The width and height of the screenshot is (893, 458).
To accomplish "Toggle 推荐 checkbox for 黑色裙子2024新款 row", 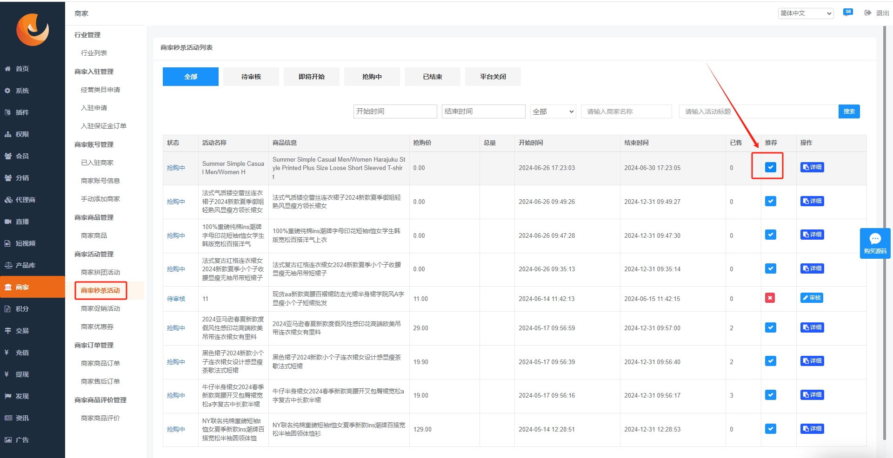I will [771, 361].
